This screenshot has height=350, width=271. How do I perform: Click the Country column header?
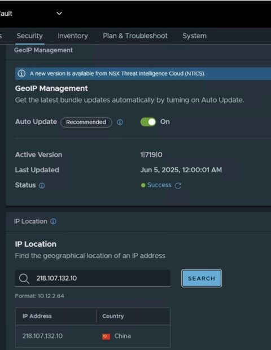[113, 316]
